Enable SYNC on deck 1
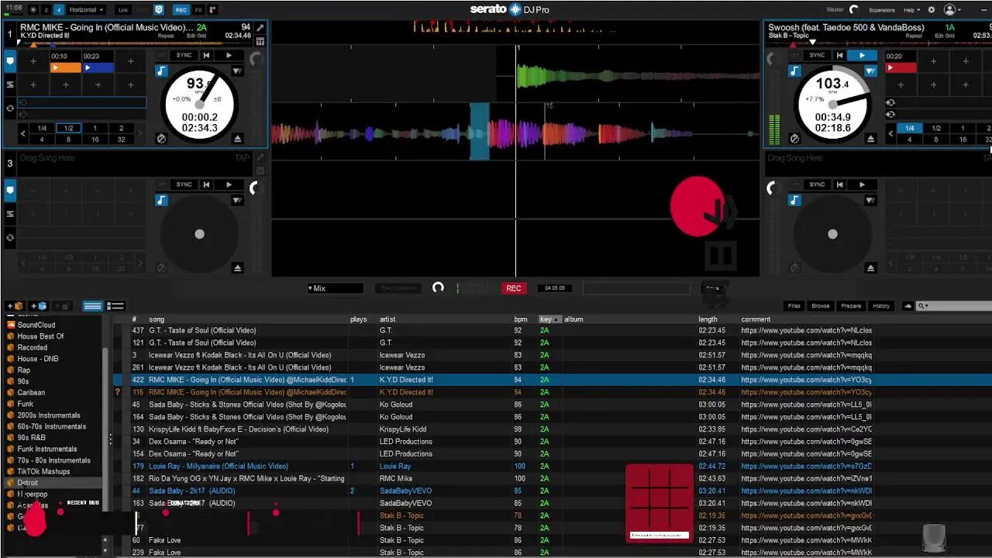This screenshot has width=992, height=558. coord(184,56)
